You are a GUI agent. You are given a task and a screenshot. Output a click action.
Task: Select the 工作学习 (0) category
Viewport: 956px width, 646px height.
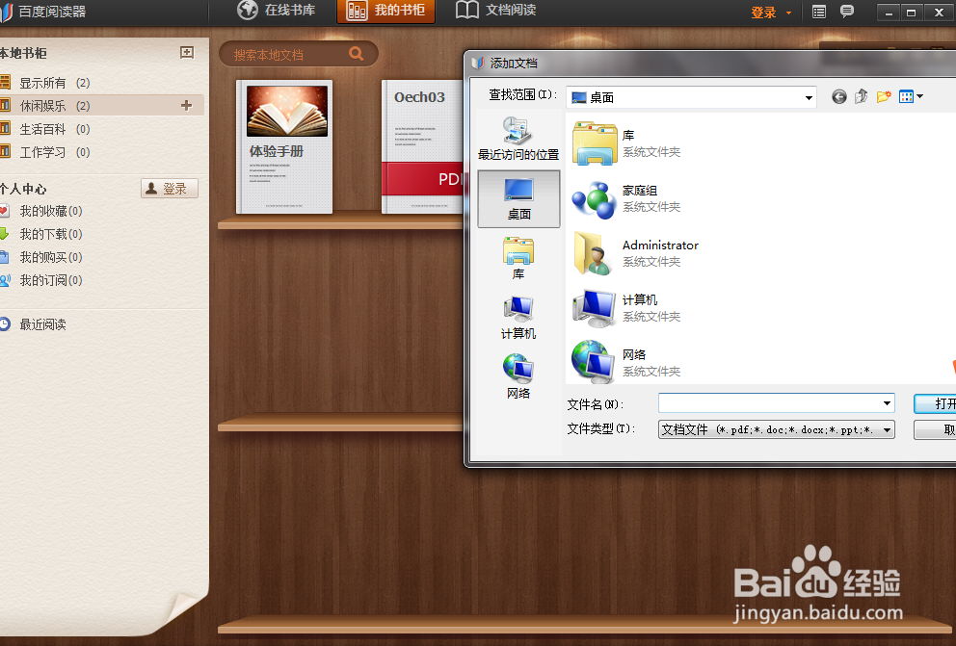(100, 152)
